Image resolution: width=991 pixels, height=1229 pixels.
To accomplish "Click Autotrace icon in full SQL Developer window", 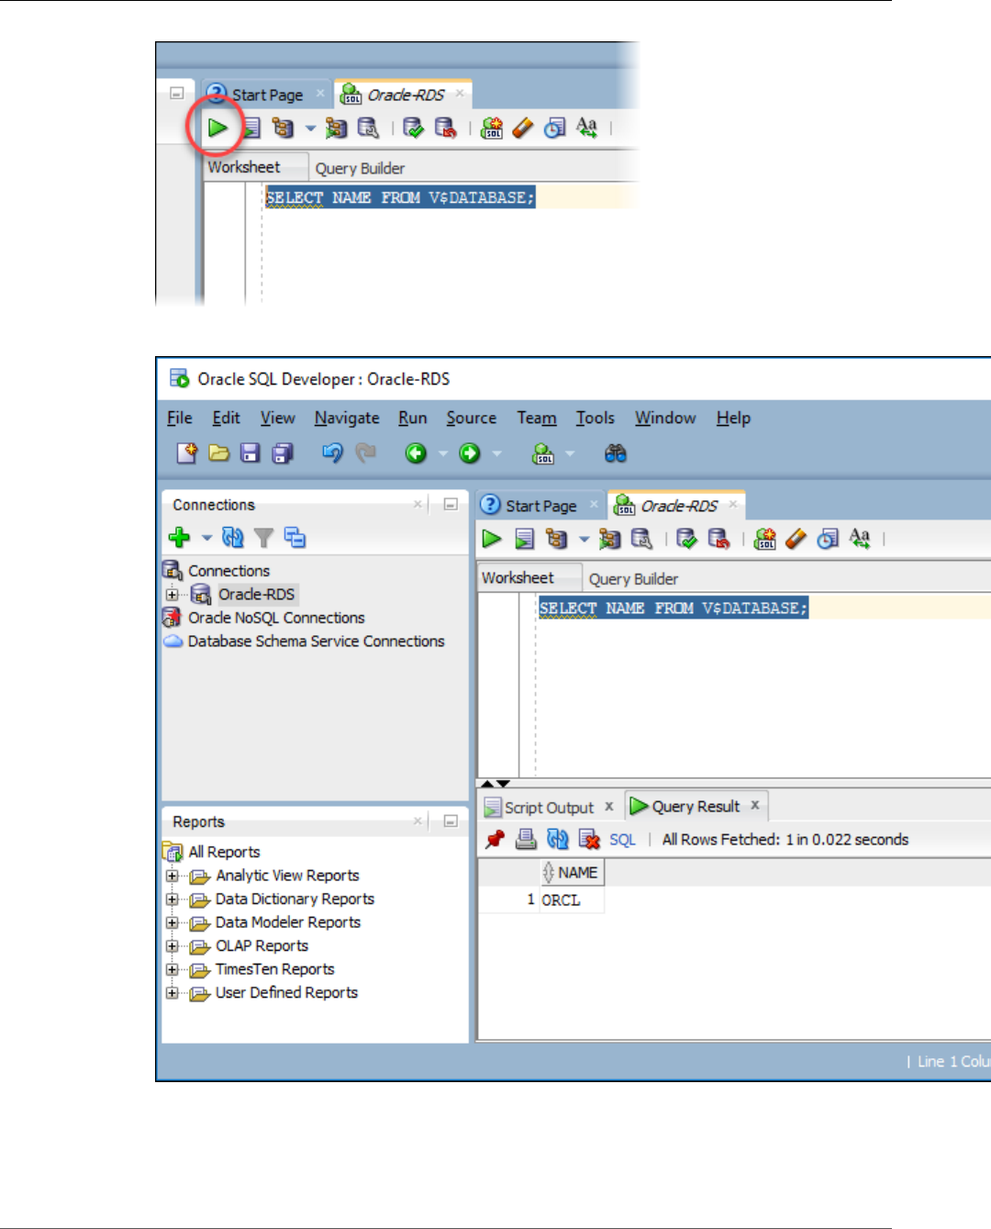I will (x=609, y=539).
